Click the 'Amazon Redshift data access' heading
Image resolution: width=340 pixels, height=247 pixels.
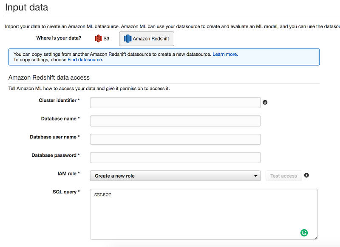click(x=49, y=78)
